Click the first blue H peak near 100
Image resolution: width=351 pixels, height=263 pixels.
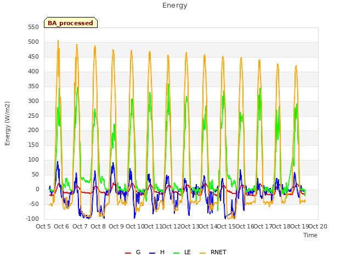(x=58, y=162)
